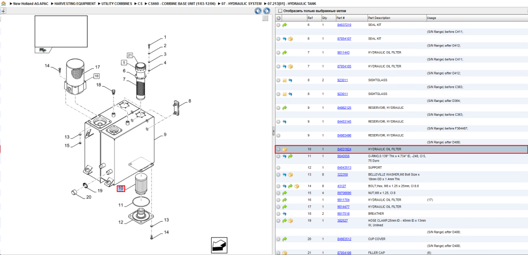This screenshot has height=255, width=528.
Task: Open the kit box icon for part 87054105
Action: point(290,67)
